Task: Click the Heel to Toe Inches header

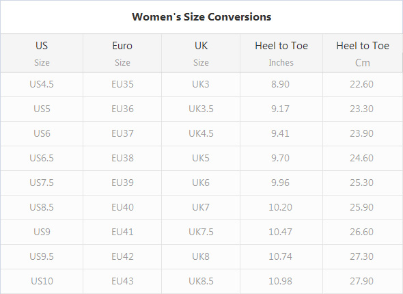Action: 281,53
